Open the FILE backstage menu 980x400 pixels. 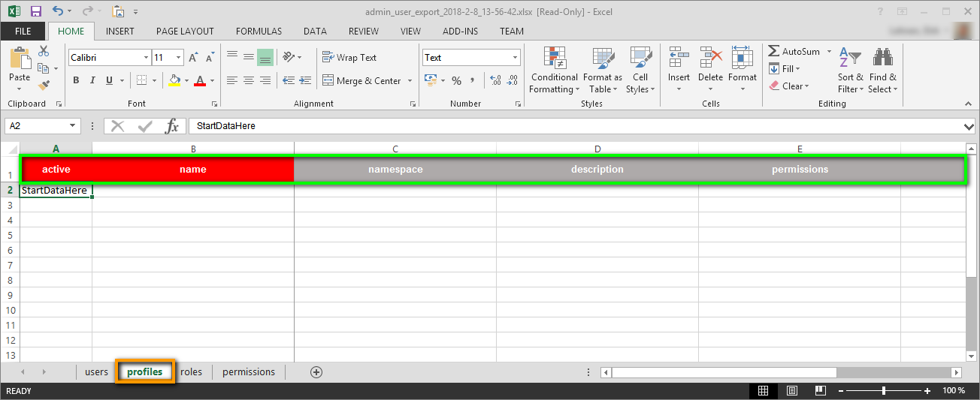23,32
